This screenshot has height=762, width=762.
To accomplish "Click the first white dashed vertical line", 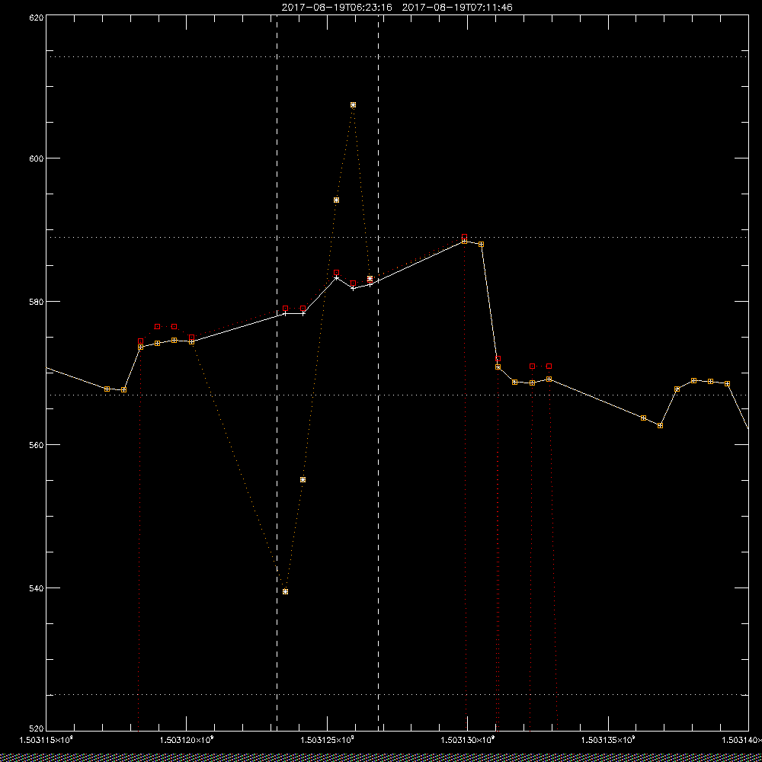I will click(277, 373).
